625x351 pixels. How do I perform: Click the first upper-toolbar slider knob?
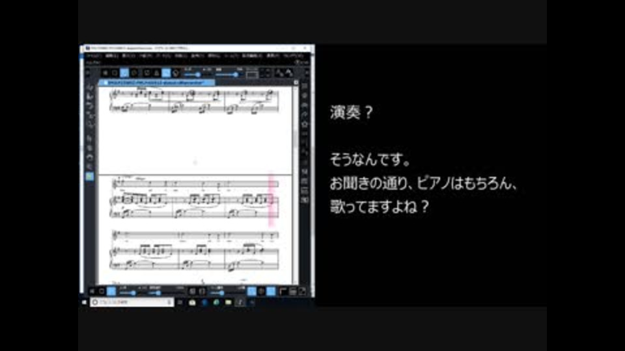(x=198, y=75)
